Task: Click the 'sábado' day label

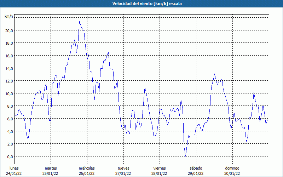Action: [196, 168]
